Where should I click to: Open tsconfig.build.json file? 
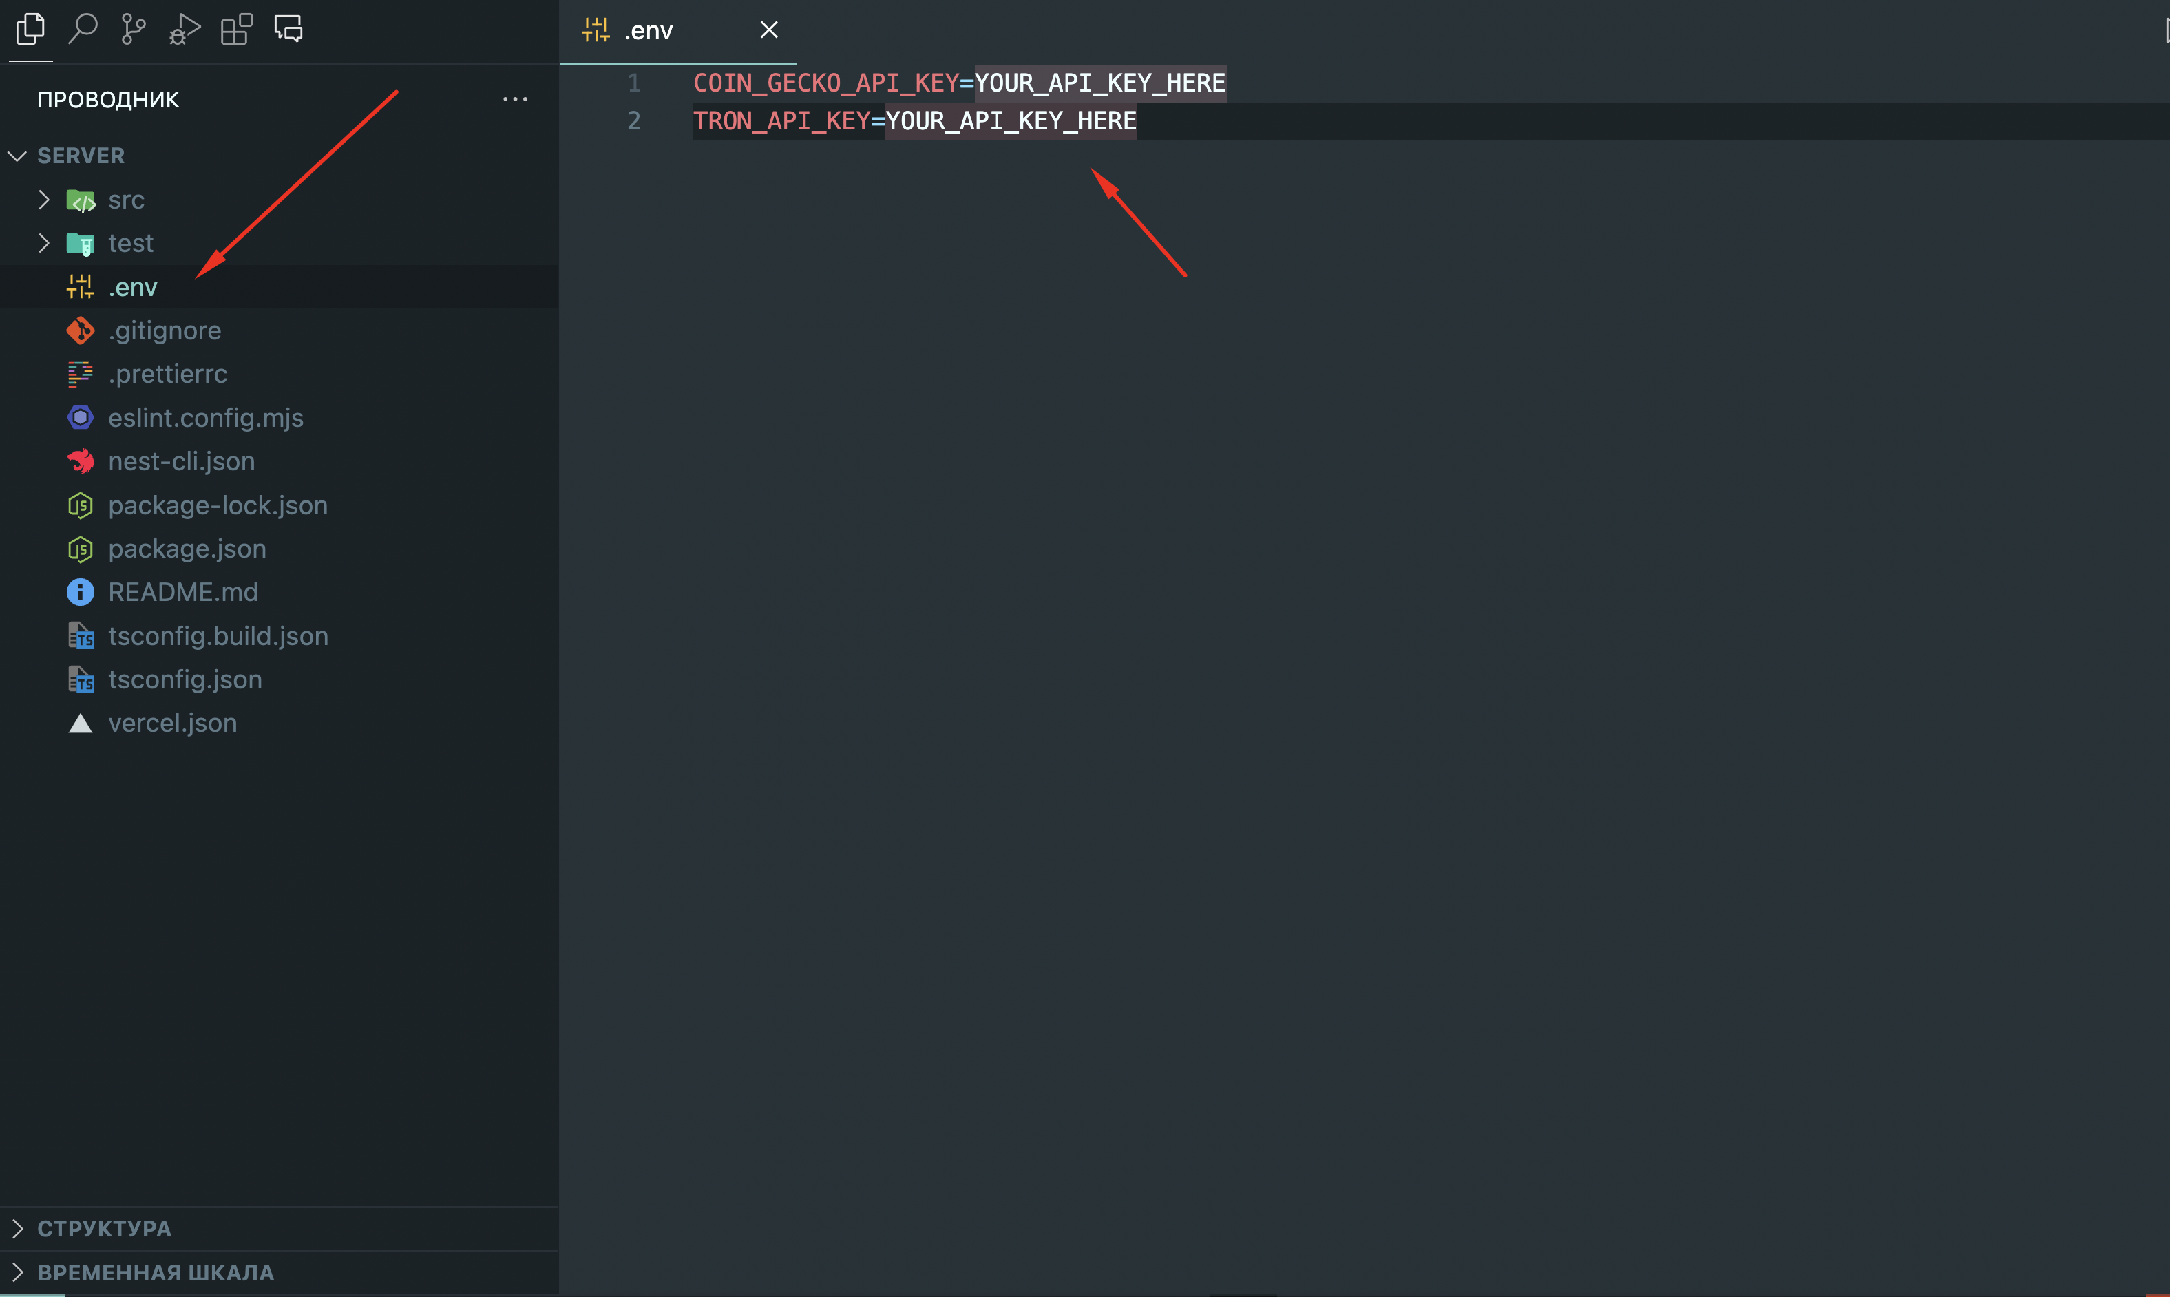click(279, 635)
